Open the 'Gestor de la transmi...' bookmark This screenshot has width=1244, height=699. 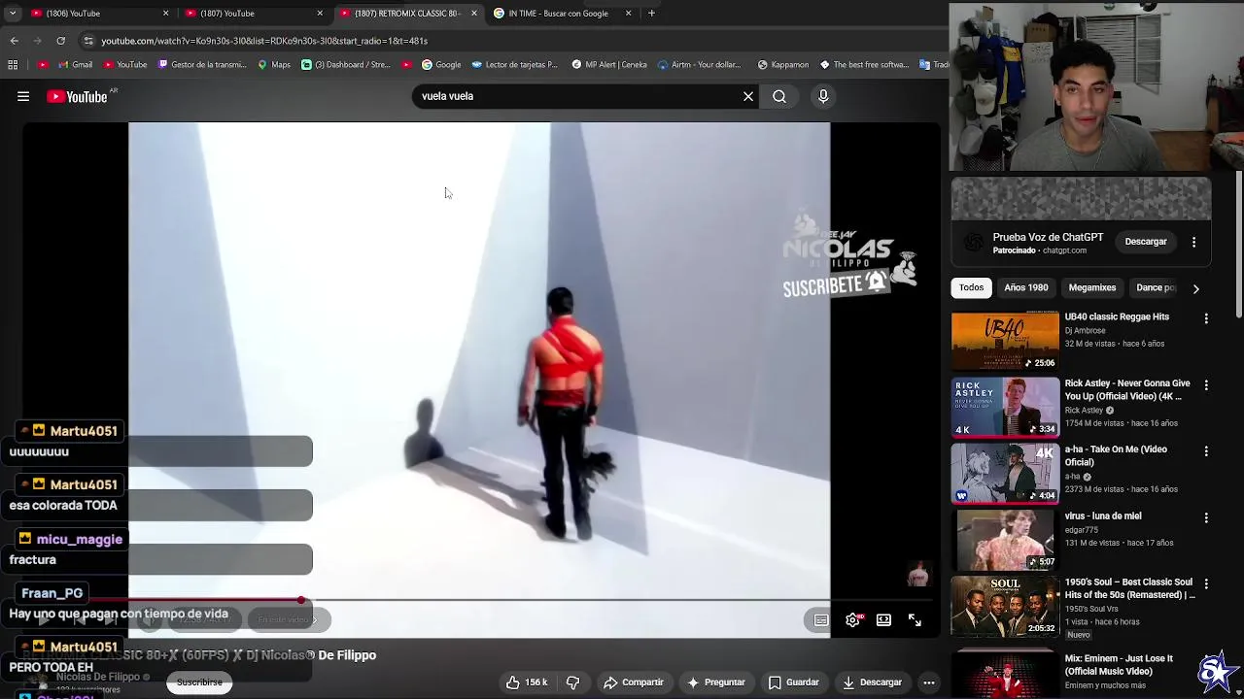coord(202,65)
